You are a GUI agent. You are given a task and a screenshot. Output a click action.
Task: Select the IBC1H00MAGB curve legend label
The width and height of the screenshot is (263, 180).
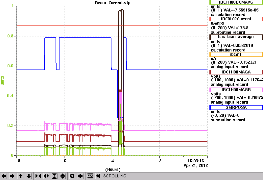[x=236, y=90]
